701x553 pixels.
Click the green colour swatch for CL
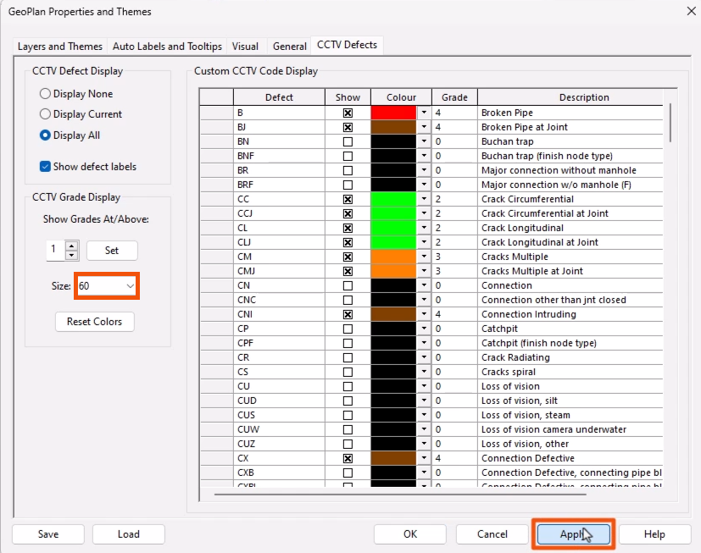point(395,228)
